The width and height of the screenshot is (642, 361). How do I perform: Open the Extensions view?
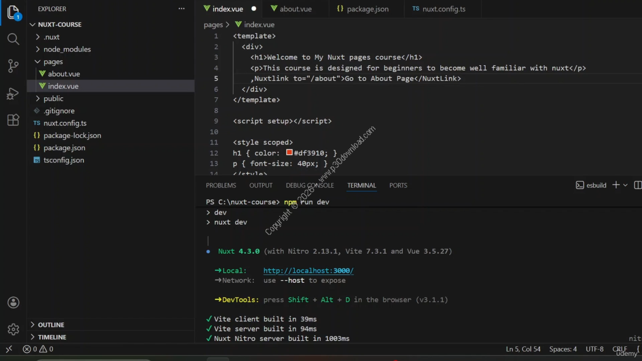tap(14, 120)
